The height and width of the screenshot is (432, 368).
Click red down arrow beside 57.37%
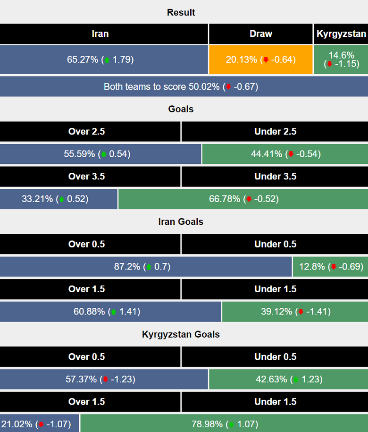coord(105,380)
